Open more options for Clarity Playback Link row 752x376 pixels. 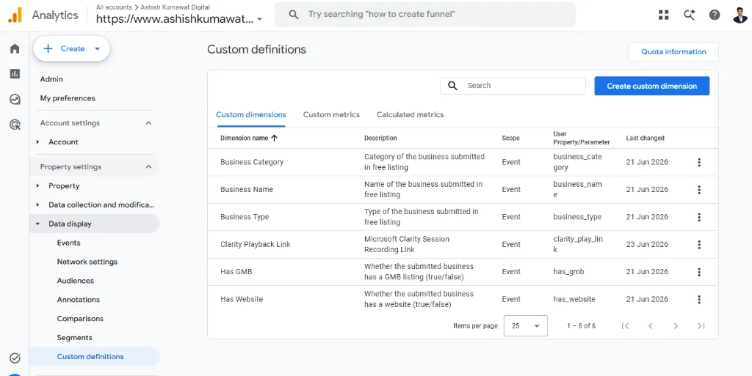[699, 245]
